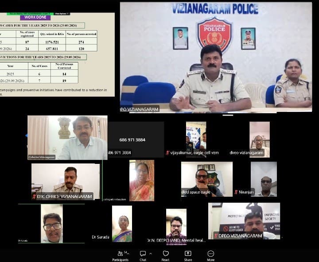Click the name label '686 971 3884' below tile
The height and width of the screenshot is (262, 319).
coord(120,152)
